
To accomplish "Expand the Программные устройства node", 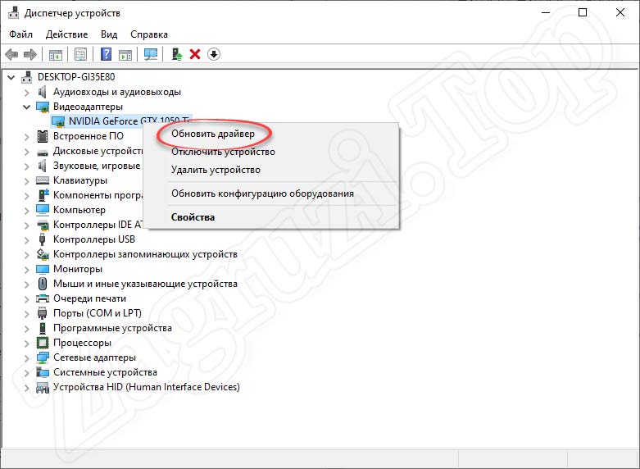I will coord(26,328).
